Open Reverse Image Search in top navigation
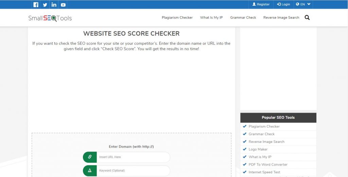Viewport: 348px width, 177px height. pos(281,18)
